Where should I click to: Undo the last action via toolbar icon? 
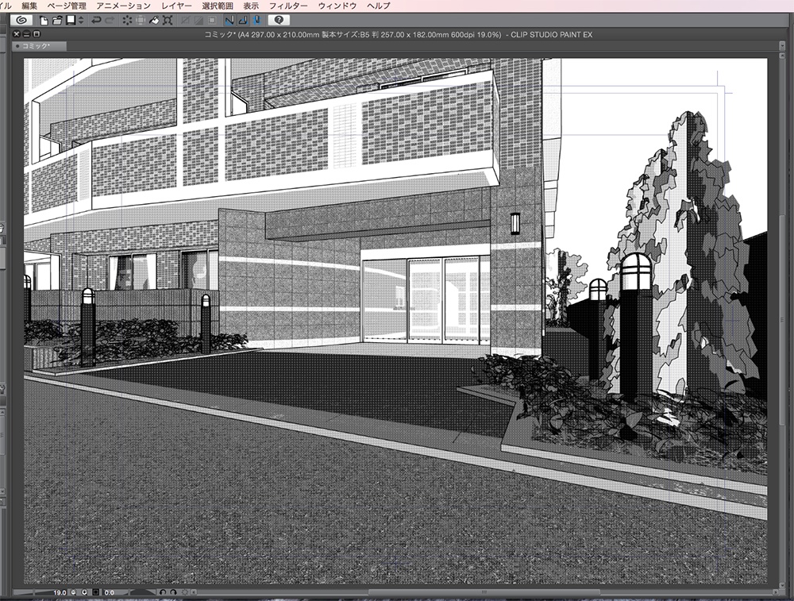coord(95,21)
